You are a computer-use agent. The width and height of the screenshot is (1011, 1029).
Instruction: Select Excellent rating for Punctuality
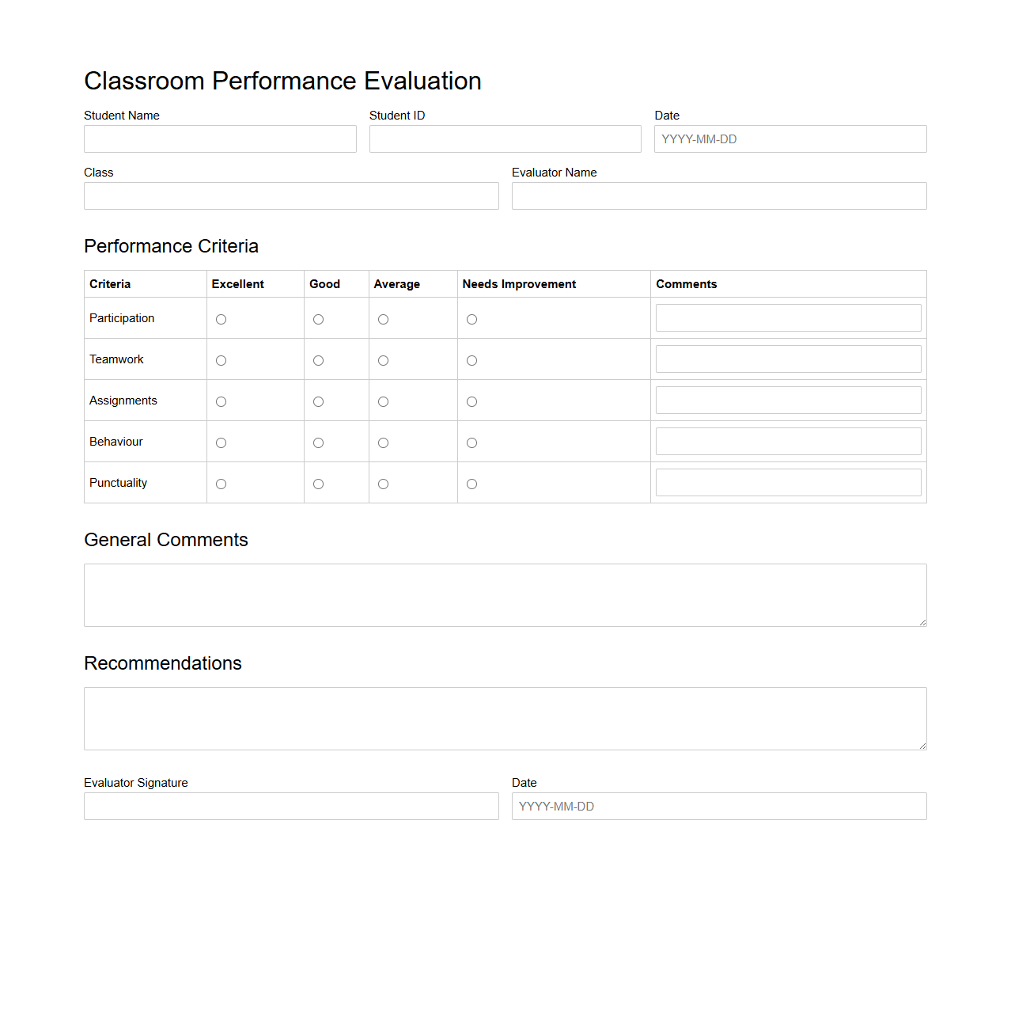click(x=221, y=484)
